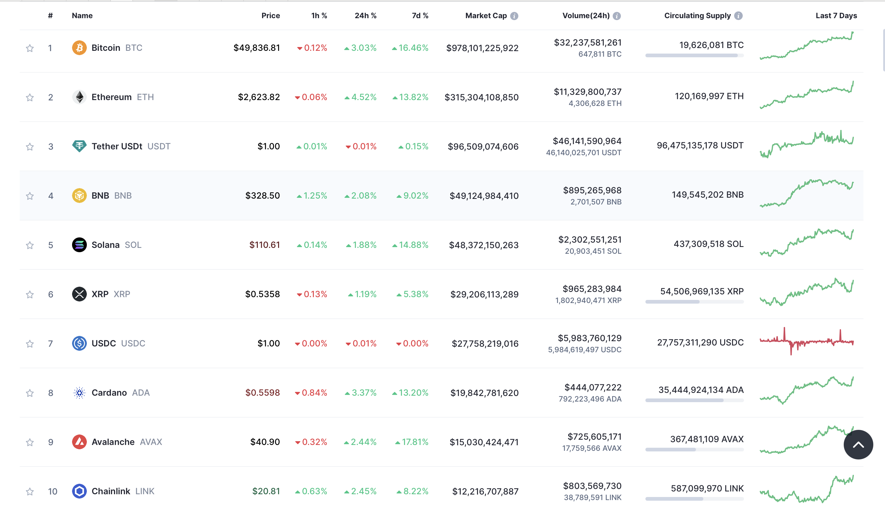This screenshot has height=505, width=885.
Task: Click the Circulating Supply info icon
Action: (x=738, y=16)
